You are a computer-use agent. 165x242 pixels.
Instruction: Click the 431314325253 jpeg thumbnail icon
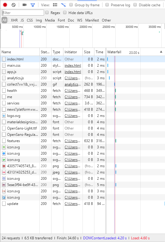point(4,172)
